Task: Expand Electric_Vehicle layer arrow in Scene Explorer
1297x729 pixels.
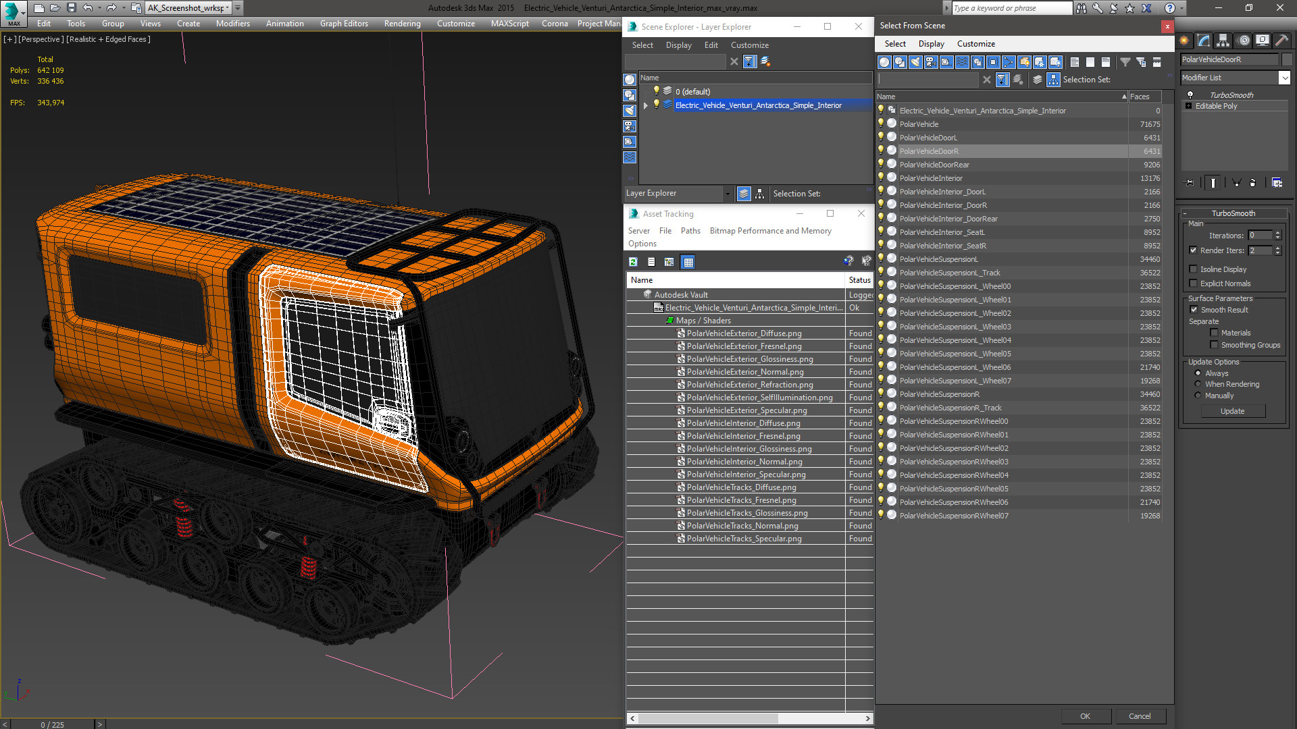Action: pos(646,105)
